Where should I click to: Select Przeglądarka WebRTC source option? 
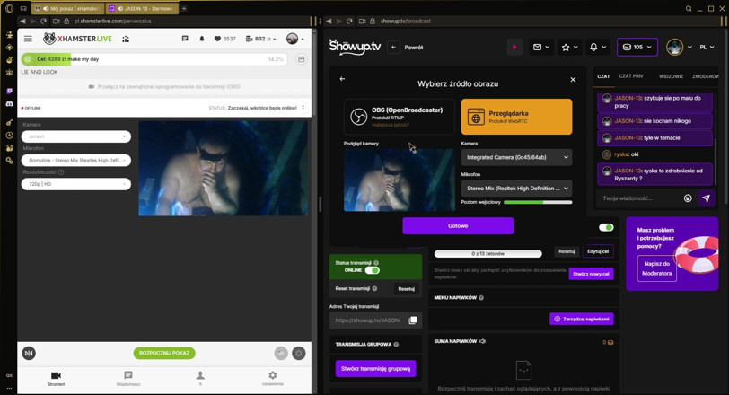516,117
